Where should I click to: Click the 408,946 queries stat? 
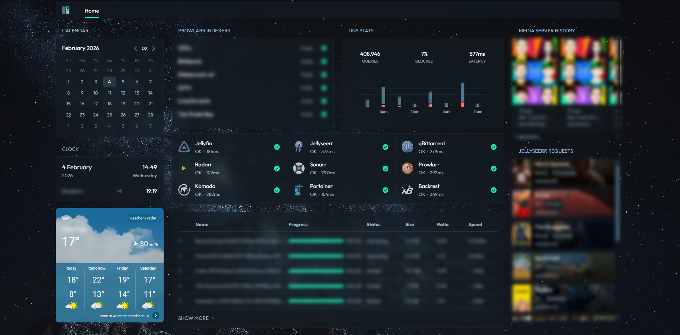370,57
